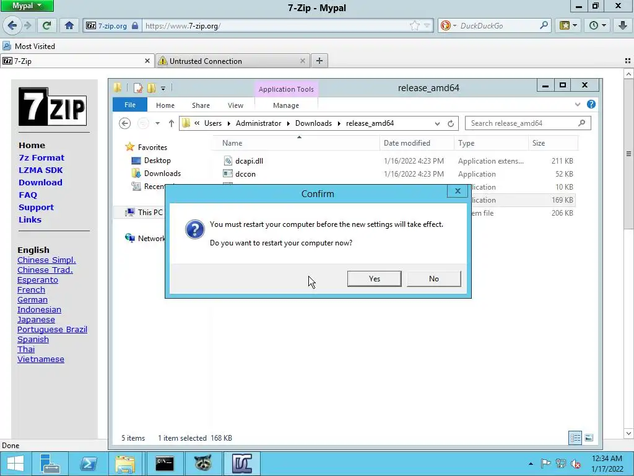Select the dccon file
634x476 pixels.
(x=245, y=174)
